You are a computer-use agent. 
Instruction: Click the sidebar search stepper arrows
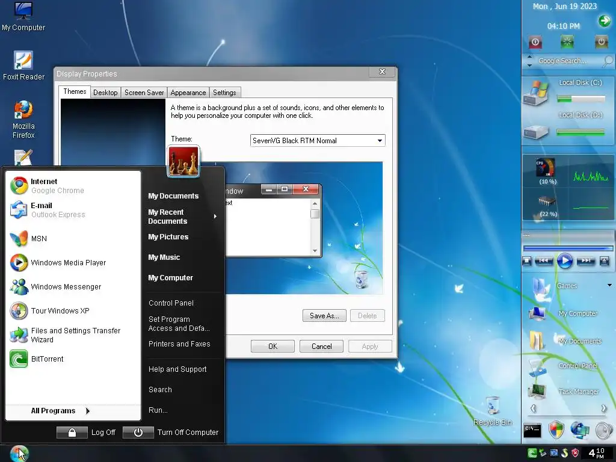529,61
